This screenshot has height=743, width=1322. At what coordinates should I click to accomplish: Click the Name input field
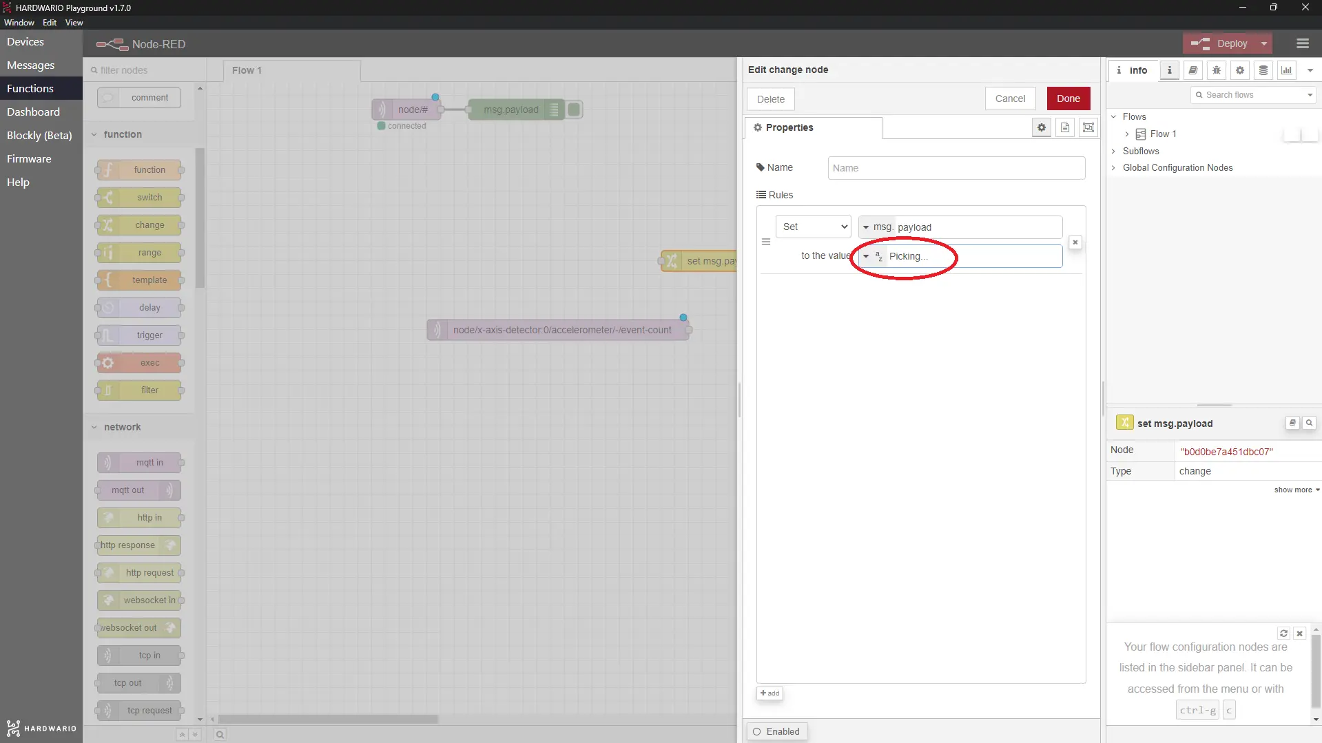point(956,168)
